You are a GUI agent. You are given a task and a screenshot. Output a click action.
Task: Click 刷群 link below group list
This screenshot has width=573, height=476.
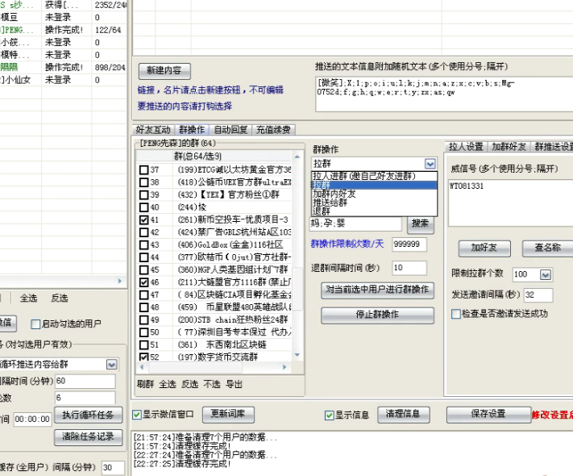point(145,384)
